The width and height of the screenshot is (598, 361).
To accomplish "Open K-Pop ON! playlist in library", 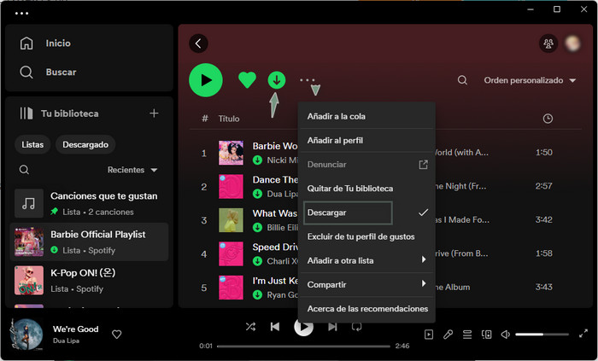I will pos(89,281).
